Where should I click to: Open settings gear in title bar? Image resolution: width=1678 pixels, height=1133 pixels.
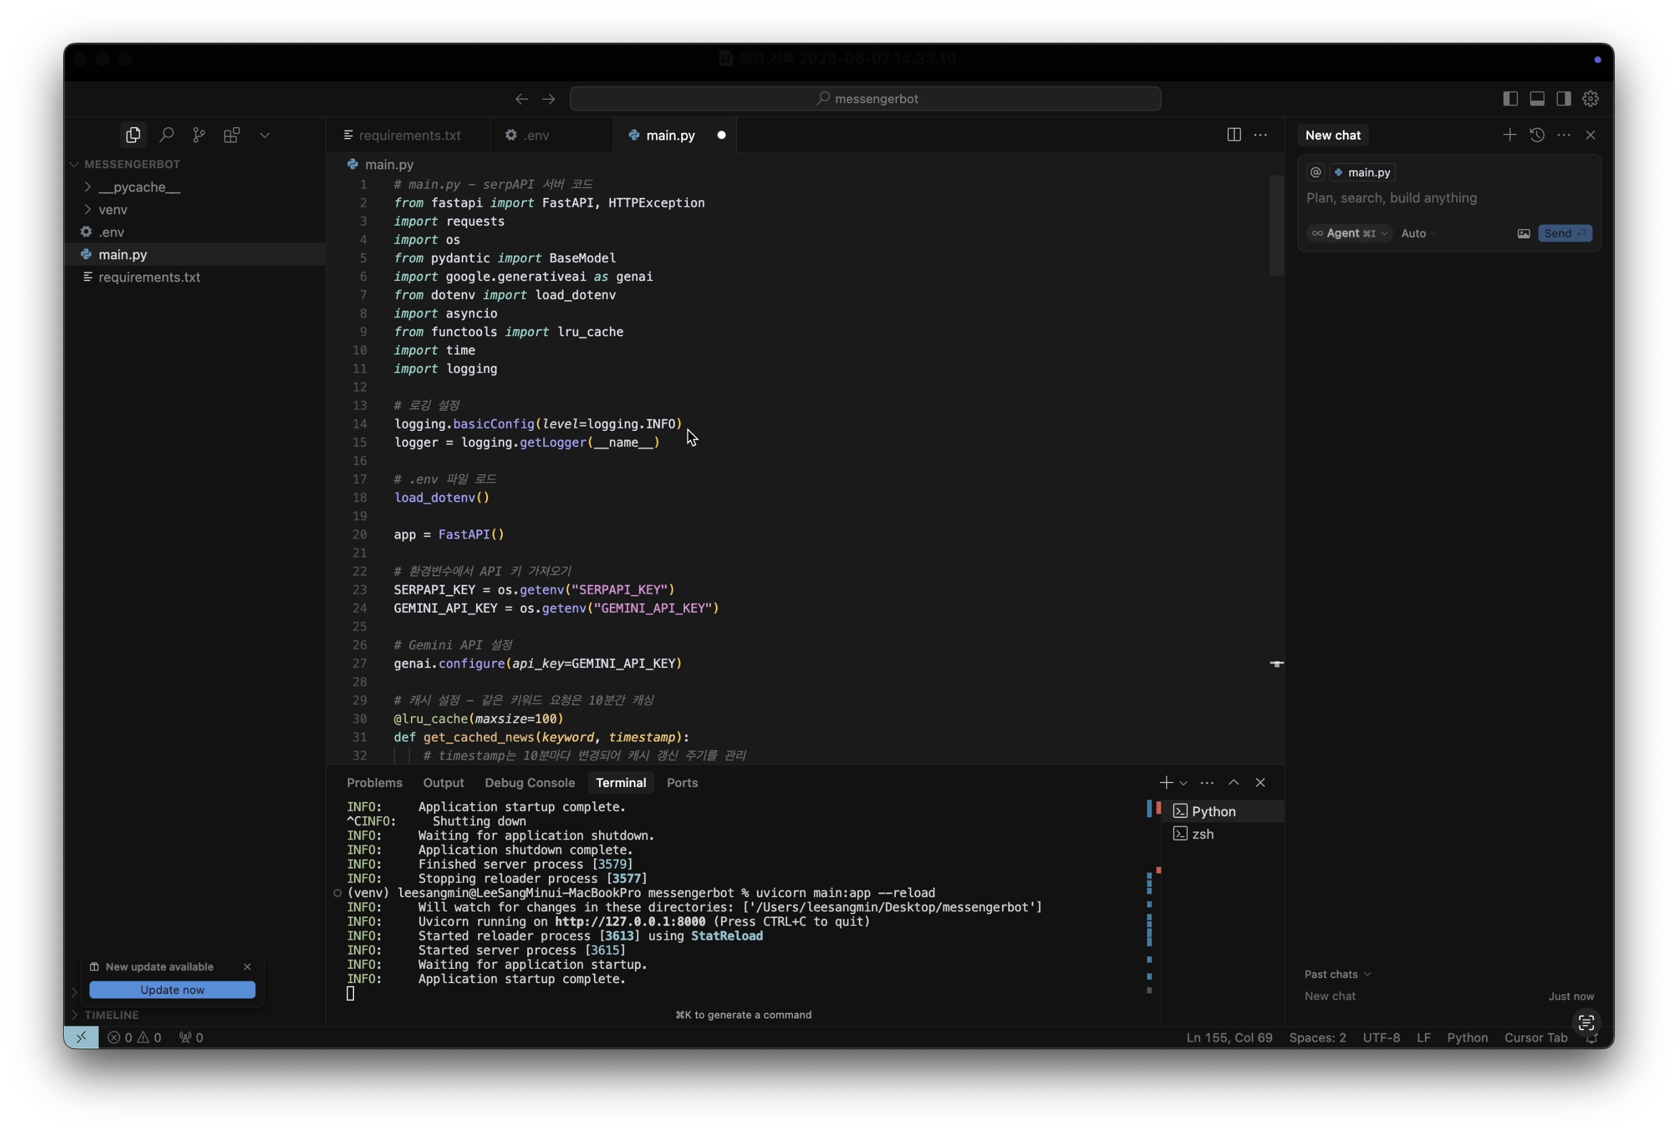(1590, 99)
